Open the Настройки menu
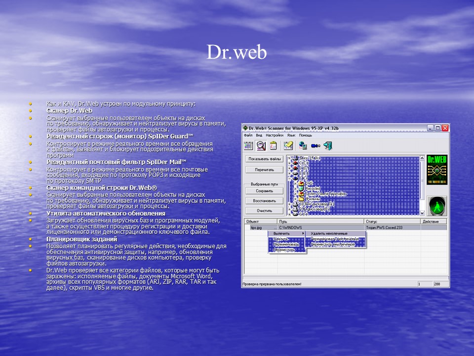Screen dimensions: 474x356 [x=274, y=135]
